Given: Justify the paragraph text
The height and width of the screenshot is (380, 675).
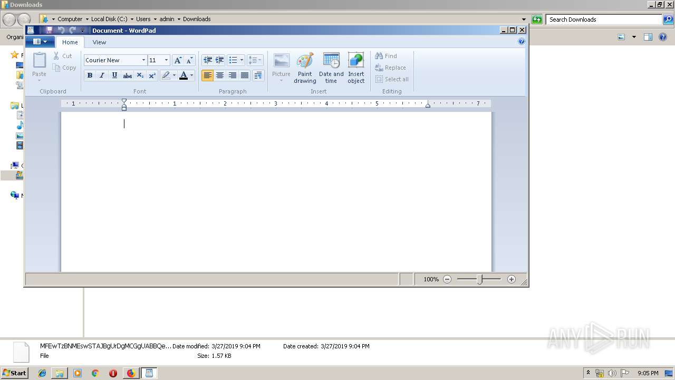Looking at the screenshot, I should click(x=245, y=75).
